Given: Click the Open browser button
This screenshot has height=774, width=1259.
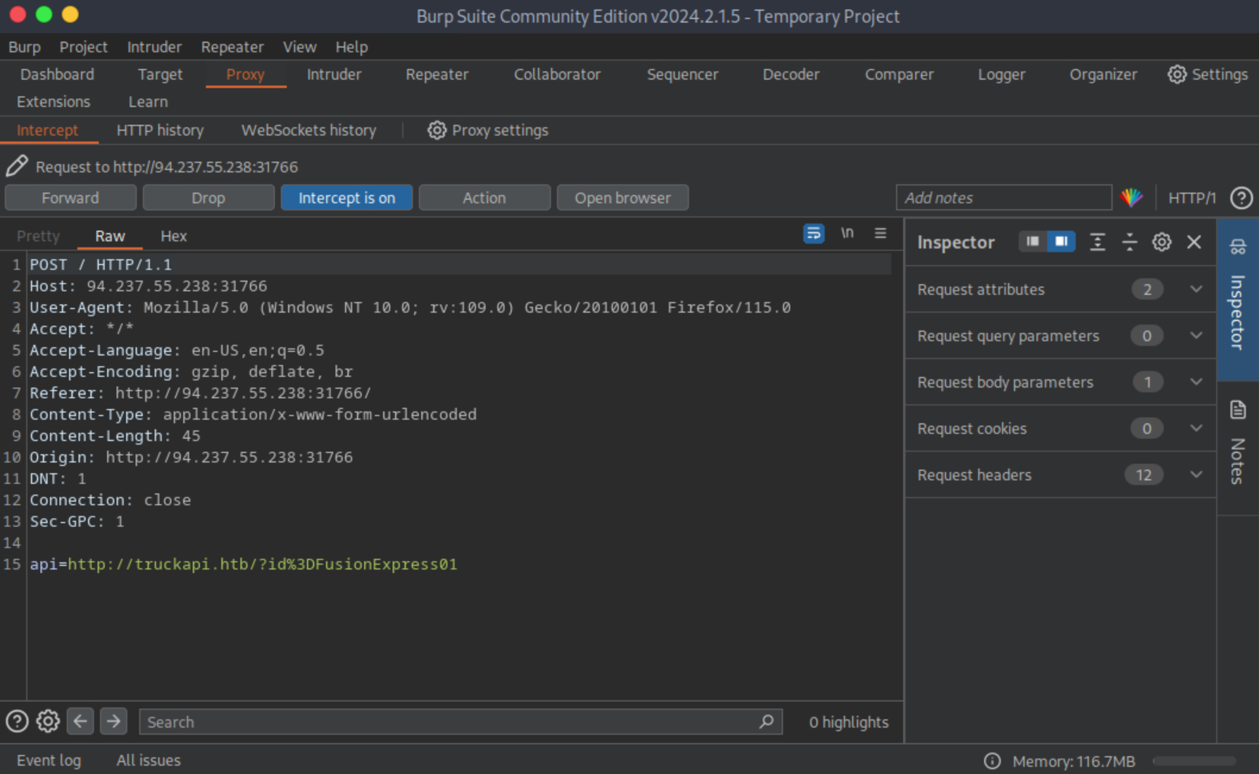Looking at the screenshot, I should (622, 197).
